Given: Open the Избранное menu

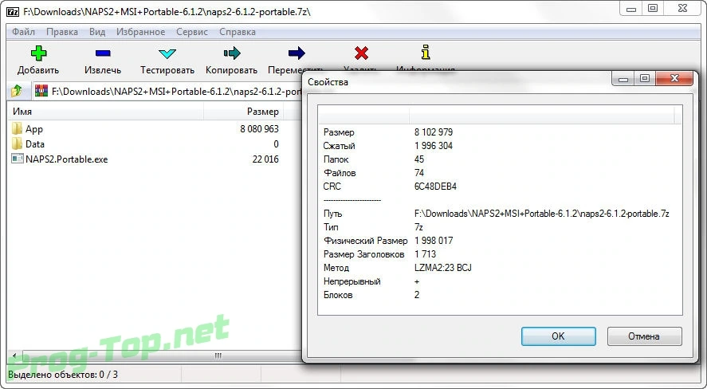Looking at the screenshot, I should point(140,32).
